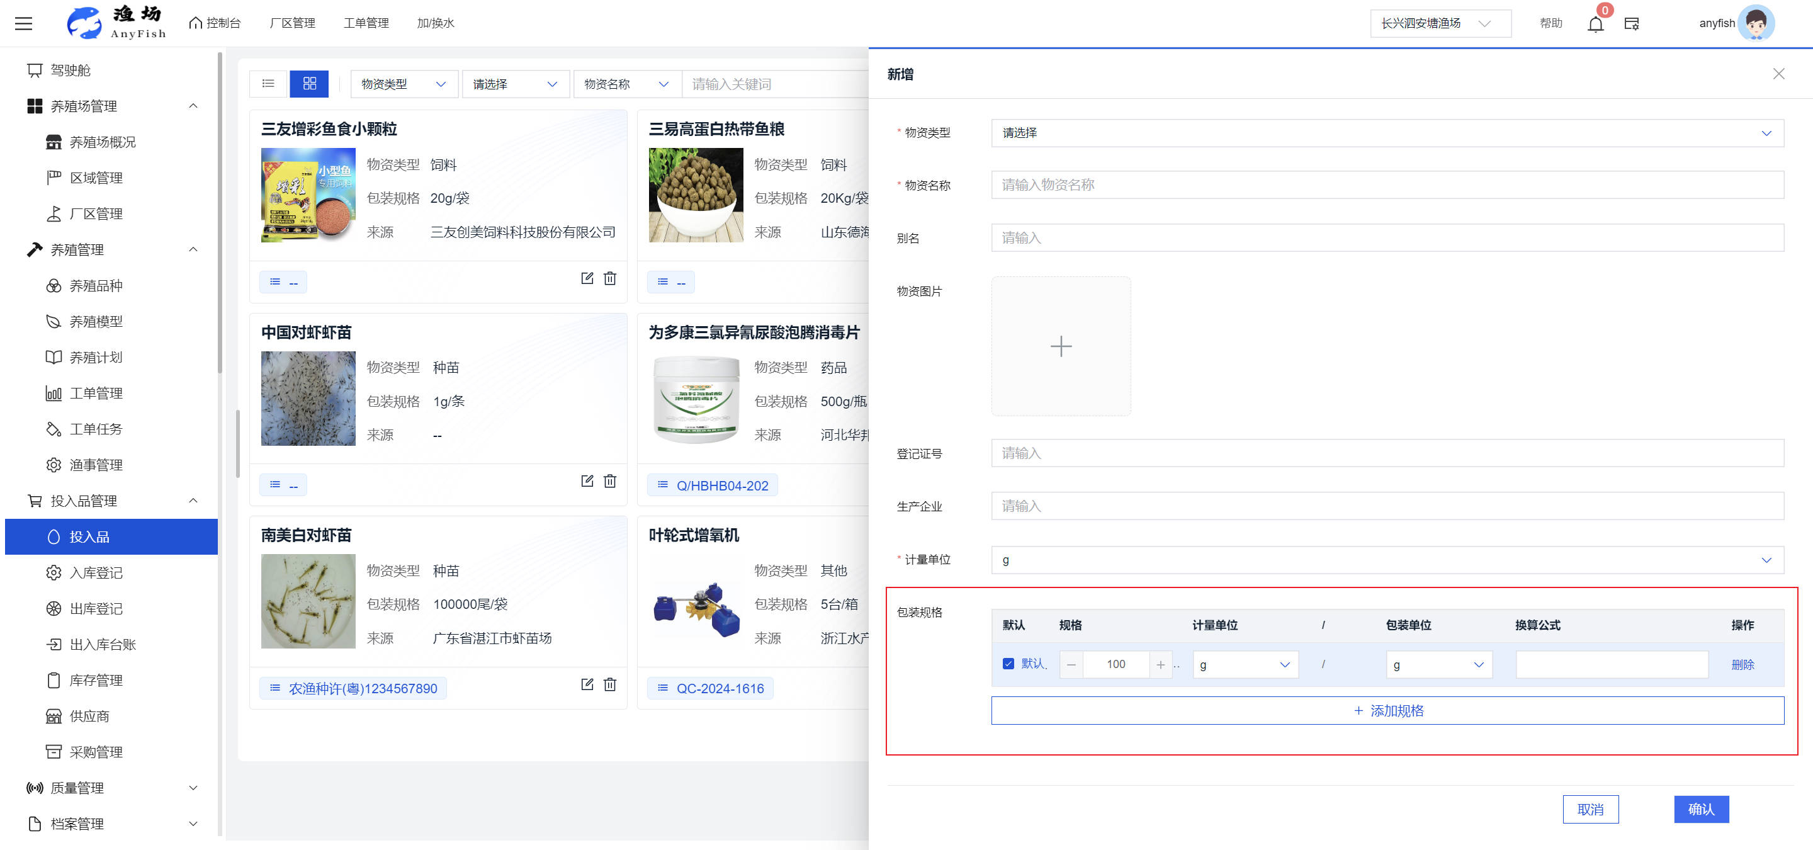Open the 物资类型 form dropdown
Image resolution: width=1813 pixels, height=850 pixels.
coord(1386,133)
